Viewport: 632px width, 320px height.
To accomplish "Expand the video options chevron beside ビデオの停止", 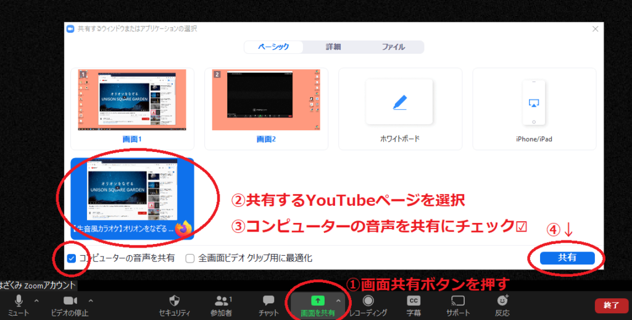I will pos(91,301).
